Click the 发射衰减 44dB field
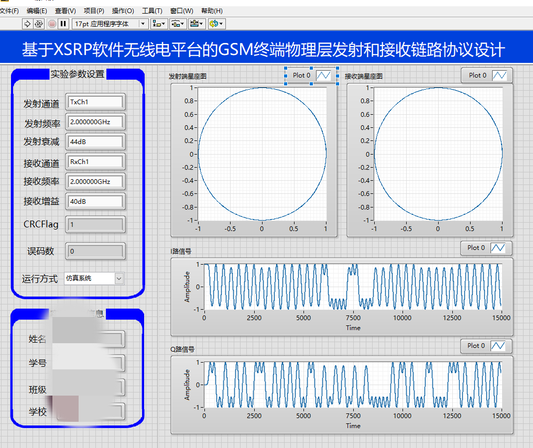The image size is (533, 448). coord(95,142)
